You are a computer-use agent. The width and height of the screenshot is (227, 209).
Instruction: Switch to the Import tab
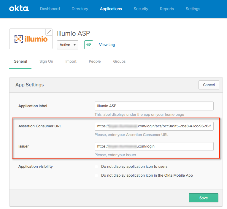pyautogui.click(x=71, y=61)
